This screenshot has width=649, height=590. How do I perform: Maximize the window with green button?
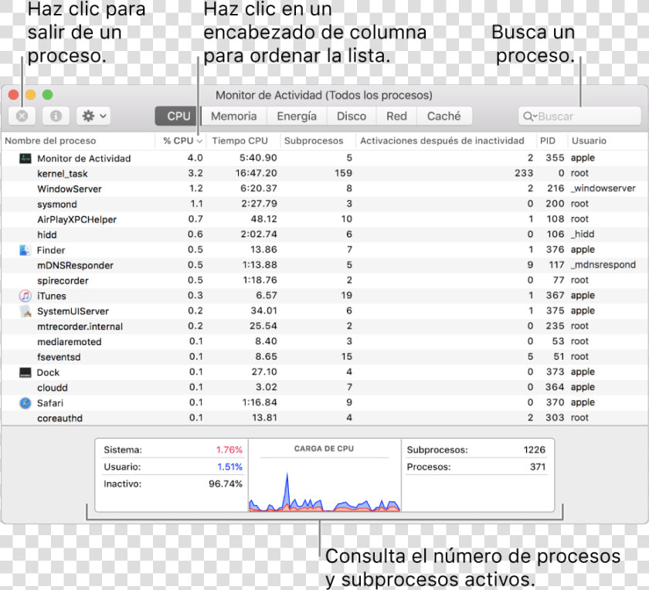pyautogui.click(x=48, y=95)
